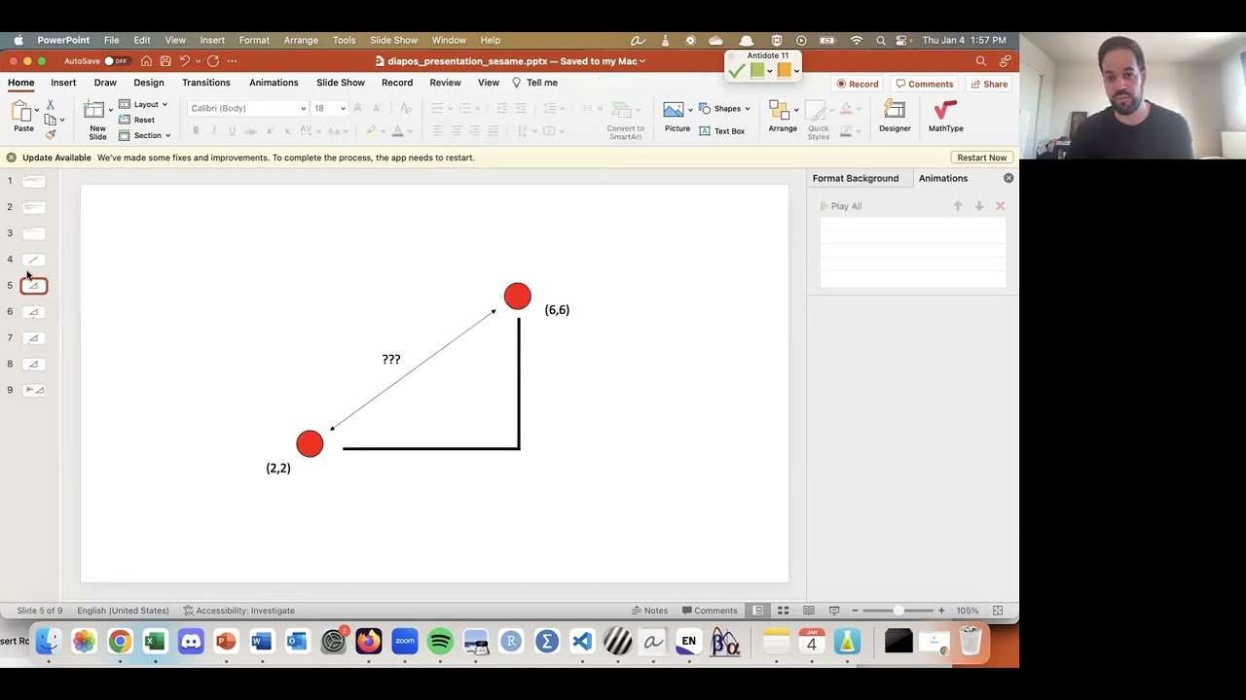Click the Redo icon in title bar
The width and height of the screenshot is (1246, 700).
pos(213,61)
